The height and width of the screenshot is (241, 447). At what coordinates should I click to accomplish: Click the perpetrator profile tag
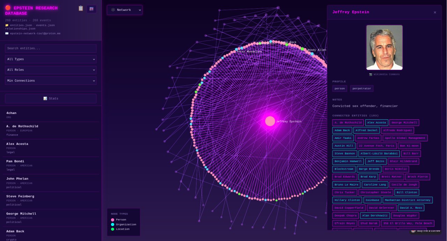[x=362, y=89]
